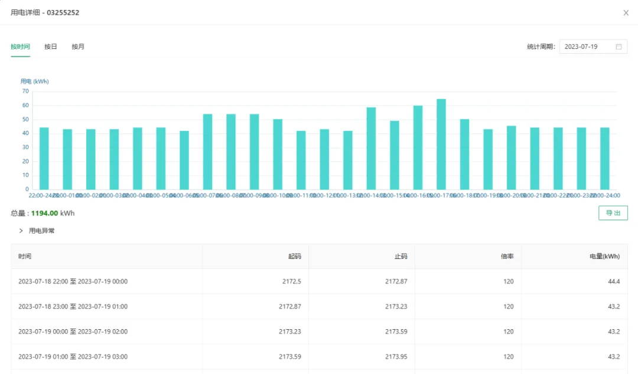Close the 用电详细 dialog
This screenshot has width=638, height=374.
tap(626, 13)
